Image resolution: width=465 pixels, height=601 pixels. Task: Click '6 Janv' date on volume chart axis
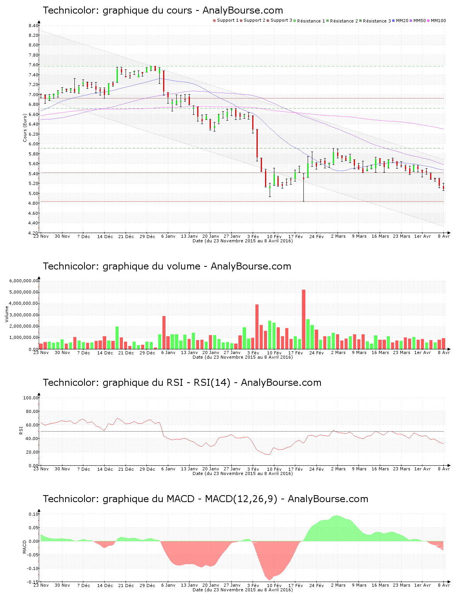(x=168, y=352)
